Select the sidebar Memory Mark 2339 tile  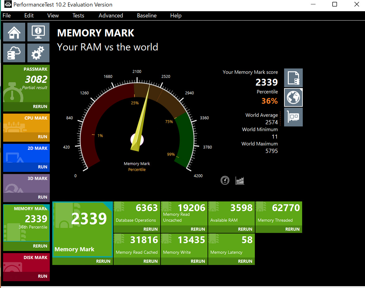26,223
